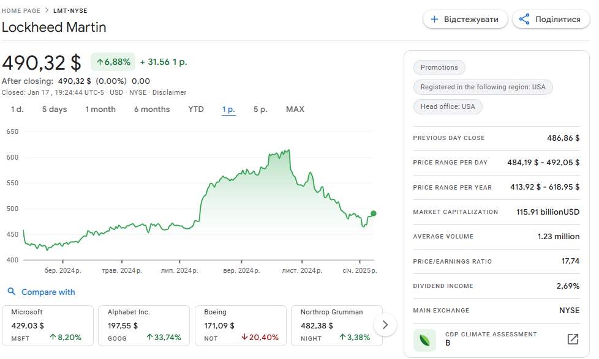599x359 pixels.
Task: Show next comparison stocks with right chevron
Action: 385,325
